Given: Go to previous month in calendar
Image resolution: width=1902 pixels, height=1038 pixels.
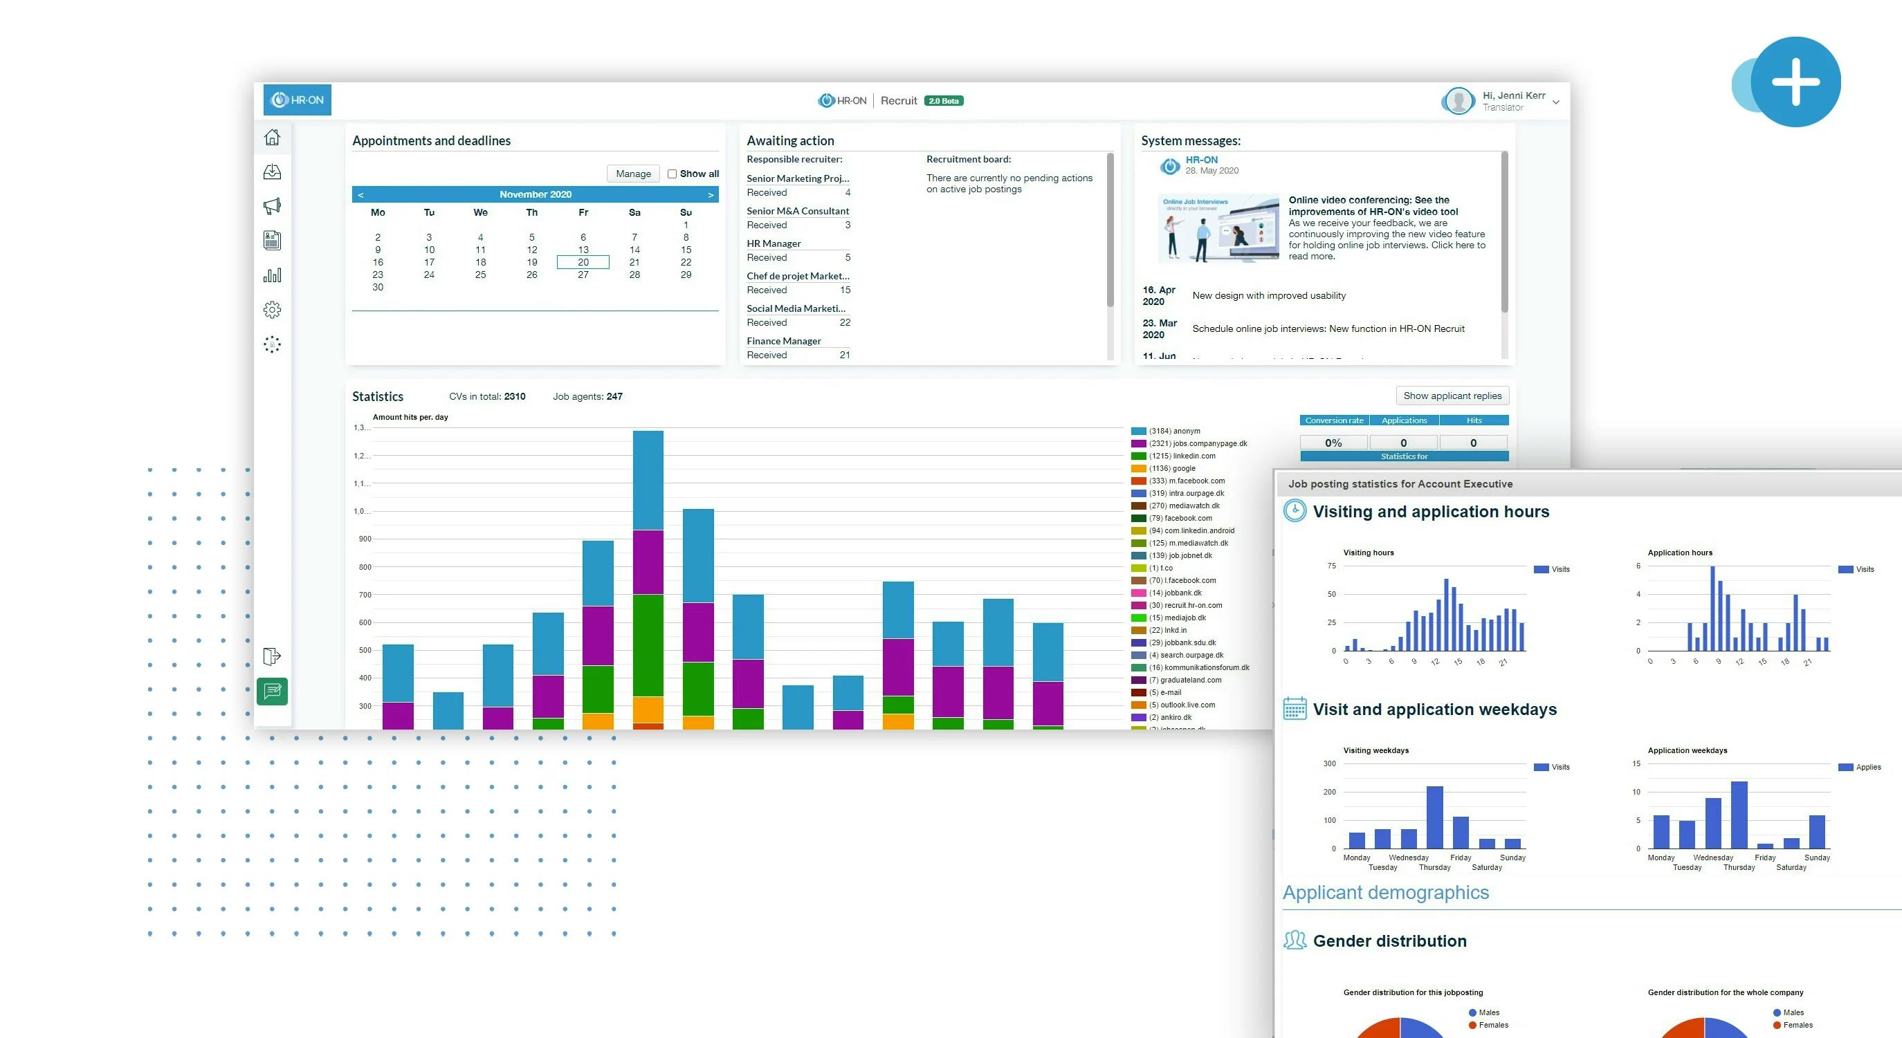Looking at the screenshot, I should 361,194.
